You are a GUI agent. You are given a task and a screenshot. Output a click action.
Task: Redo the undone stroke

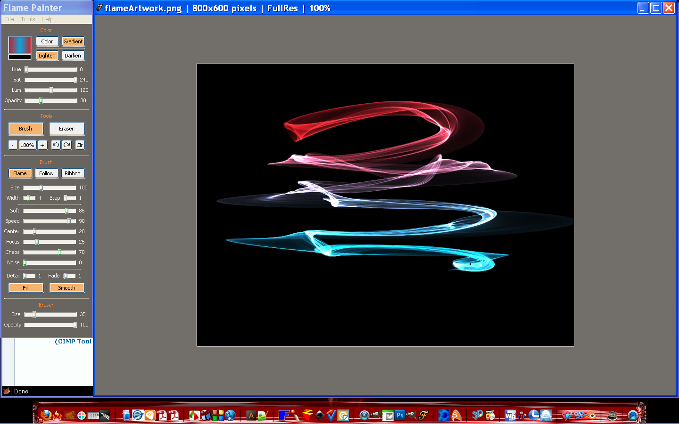click(66, 145)
